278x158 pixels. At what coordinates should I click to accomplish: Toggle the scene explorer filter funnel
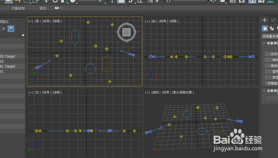(11, 29)
